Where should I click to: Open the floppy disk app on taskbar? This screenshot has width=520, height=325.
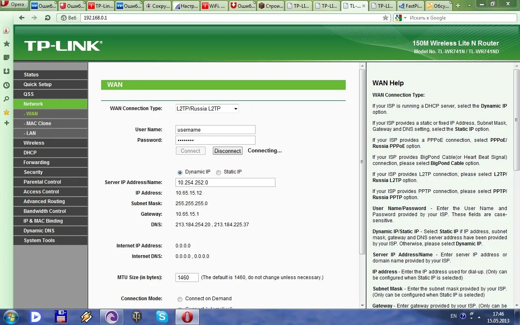pos(61,316)
